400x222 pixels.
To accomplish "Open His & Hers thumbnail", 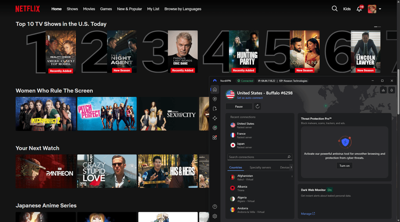I will click(168, 171).
